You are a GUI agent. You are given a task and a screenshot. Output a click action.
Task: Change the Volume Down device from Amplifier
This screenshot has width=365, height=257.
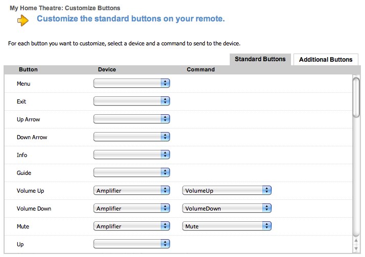coord(132,208)
